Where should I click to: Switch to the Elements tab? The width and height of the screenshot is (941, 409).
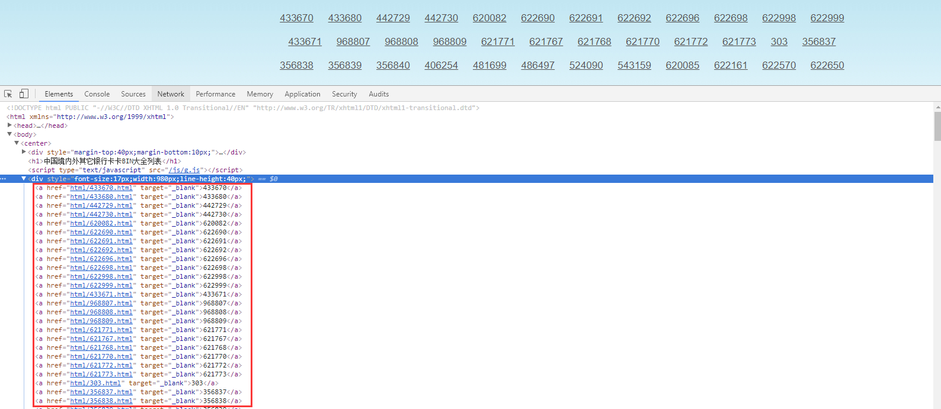click(59, 94)
